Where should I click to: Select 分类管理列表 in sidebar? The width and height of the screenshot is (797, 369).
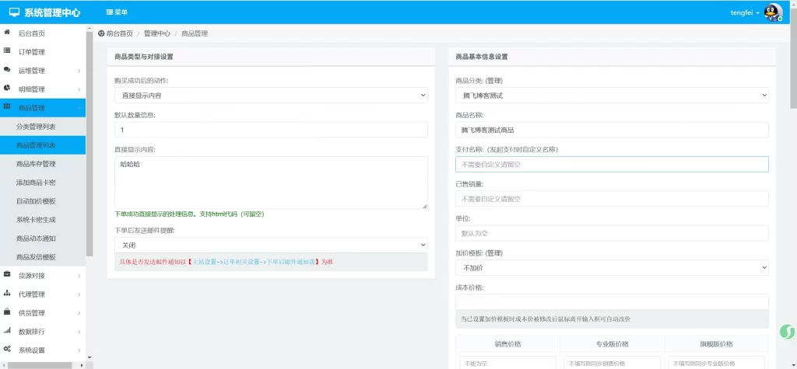coord(36,127)
